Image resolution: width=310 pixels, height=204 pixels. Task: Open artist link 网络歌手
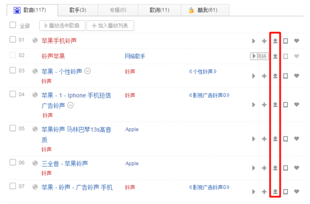[135, 56]
